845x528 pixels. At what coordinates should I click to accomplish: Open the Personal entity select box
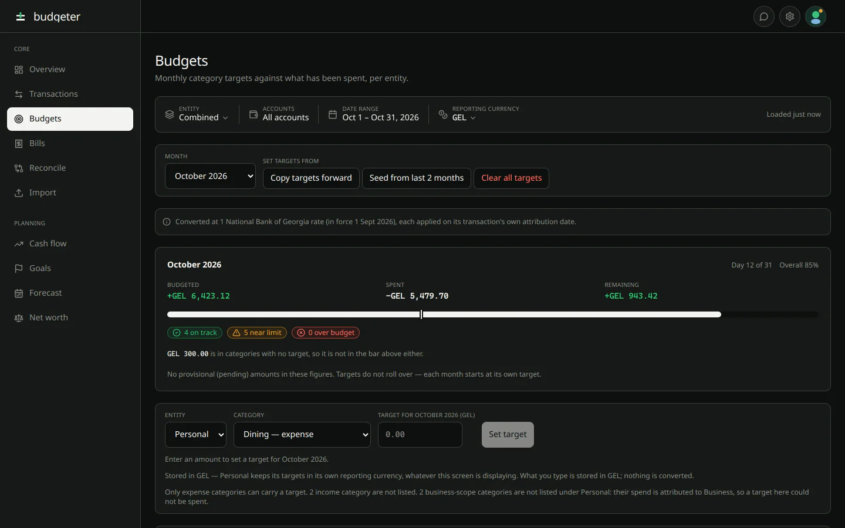click(195, 435)
